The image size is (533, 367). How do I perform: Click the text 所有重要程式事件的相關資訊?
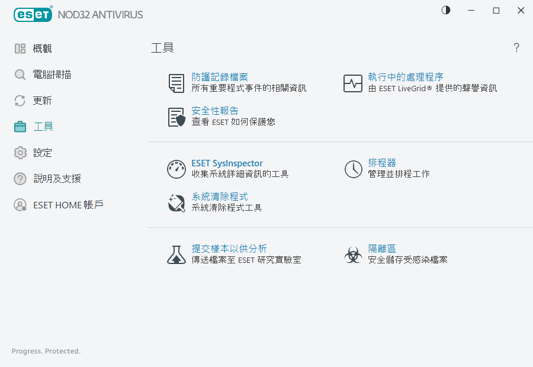tap(249, 88)
